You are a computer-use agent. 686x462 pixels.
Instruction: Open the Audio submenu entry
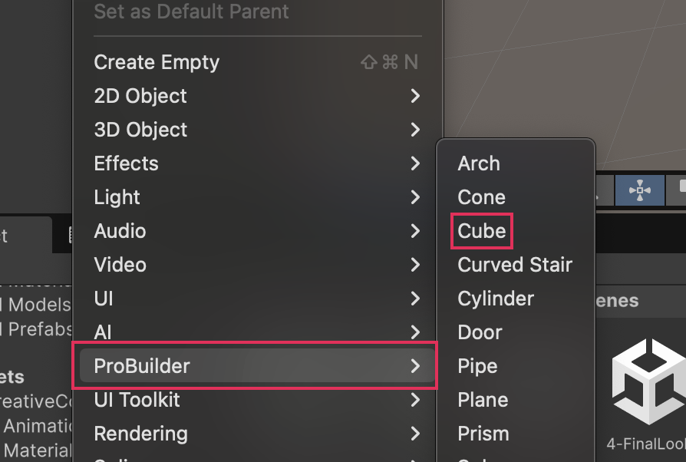(x=120, y=231)
